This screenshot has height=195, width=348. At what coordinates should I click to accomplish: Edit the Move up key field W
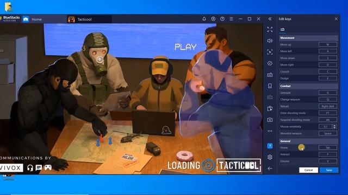328,44
